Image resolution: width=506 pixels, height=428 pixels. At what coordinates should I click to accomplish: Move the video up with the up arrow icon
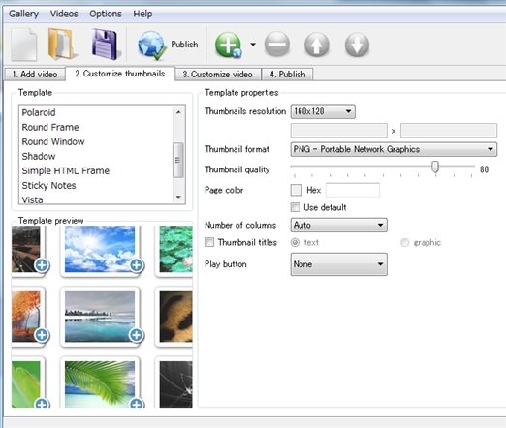317,45
